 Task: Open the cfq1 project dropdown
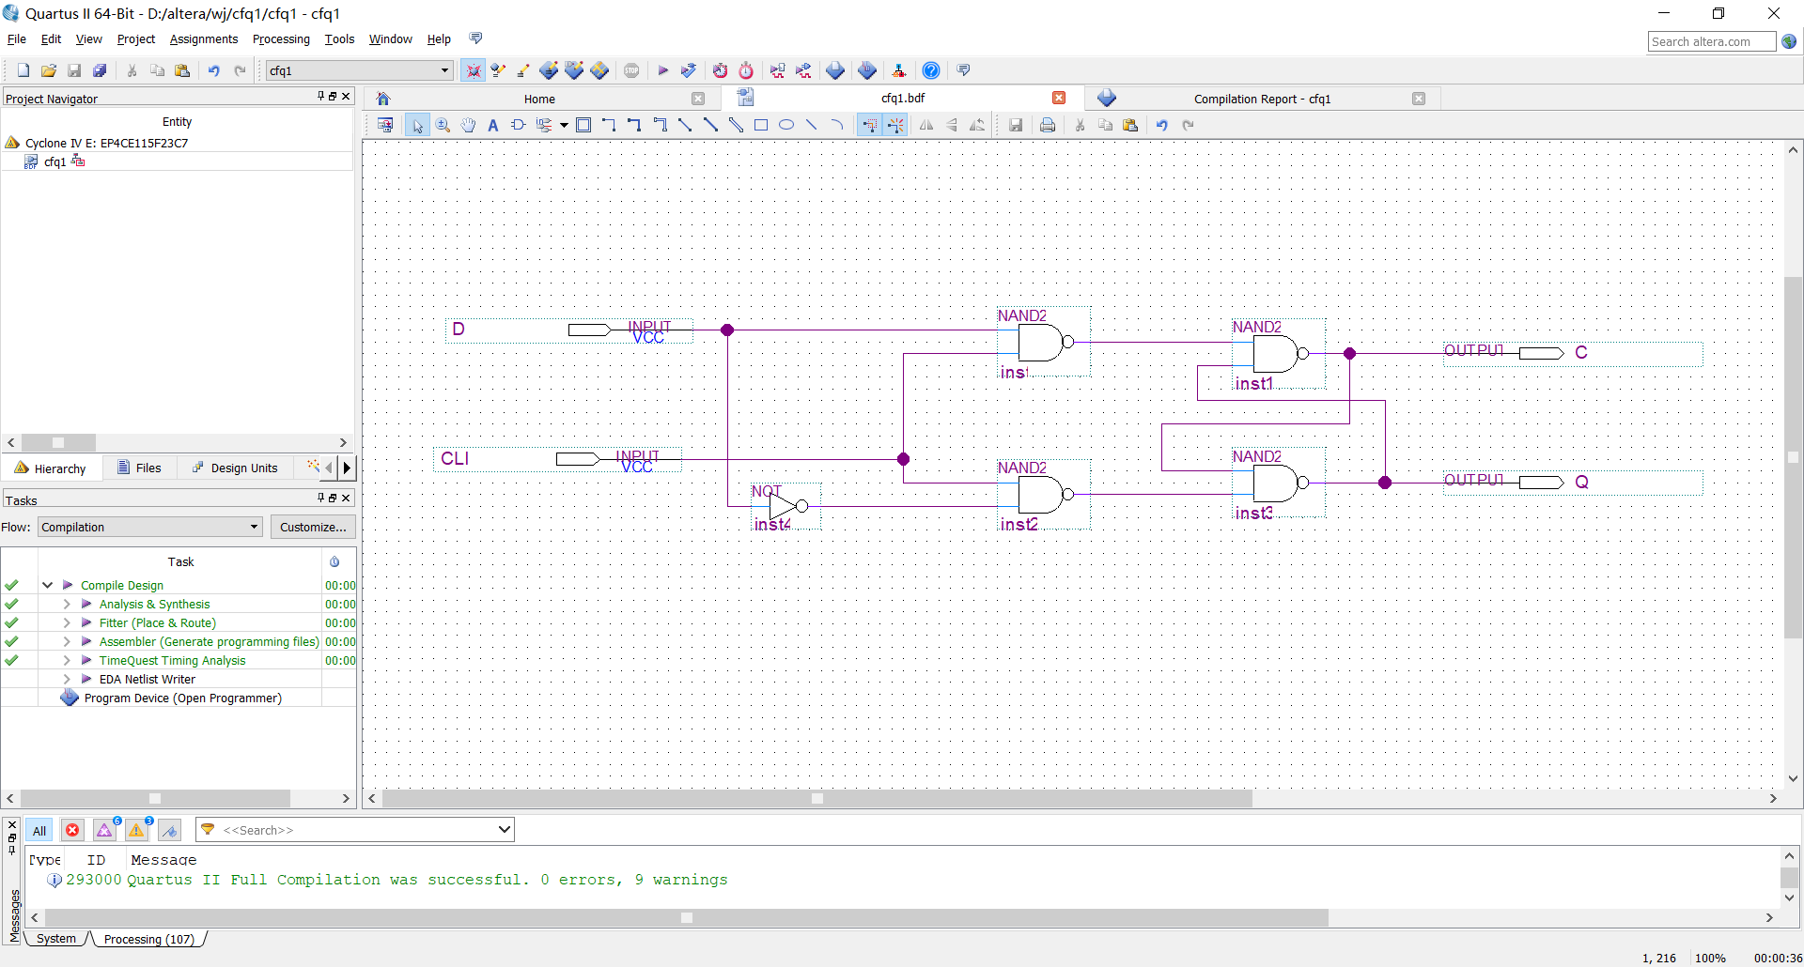coord(444,70)
